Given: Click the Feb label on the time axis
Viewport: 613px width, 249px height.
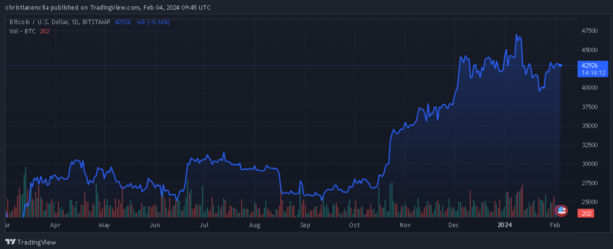Looking at the screenshot, I should coord(555,225).
